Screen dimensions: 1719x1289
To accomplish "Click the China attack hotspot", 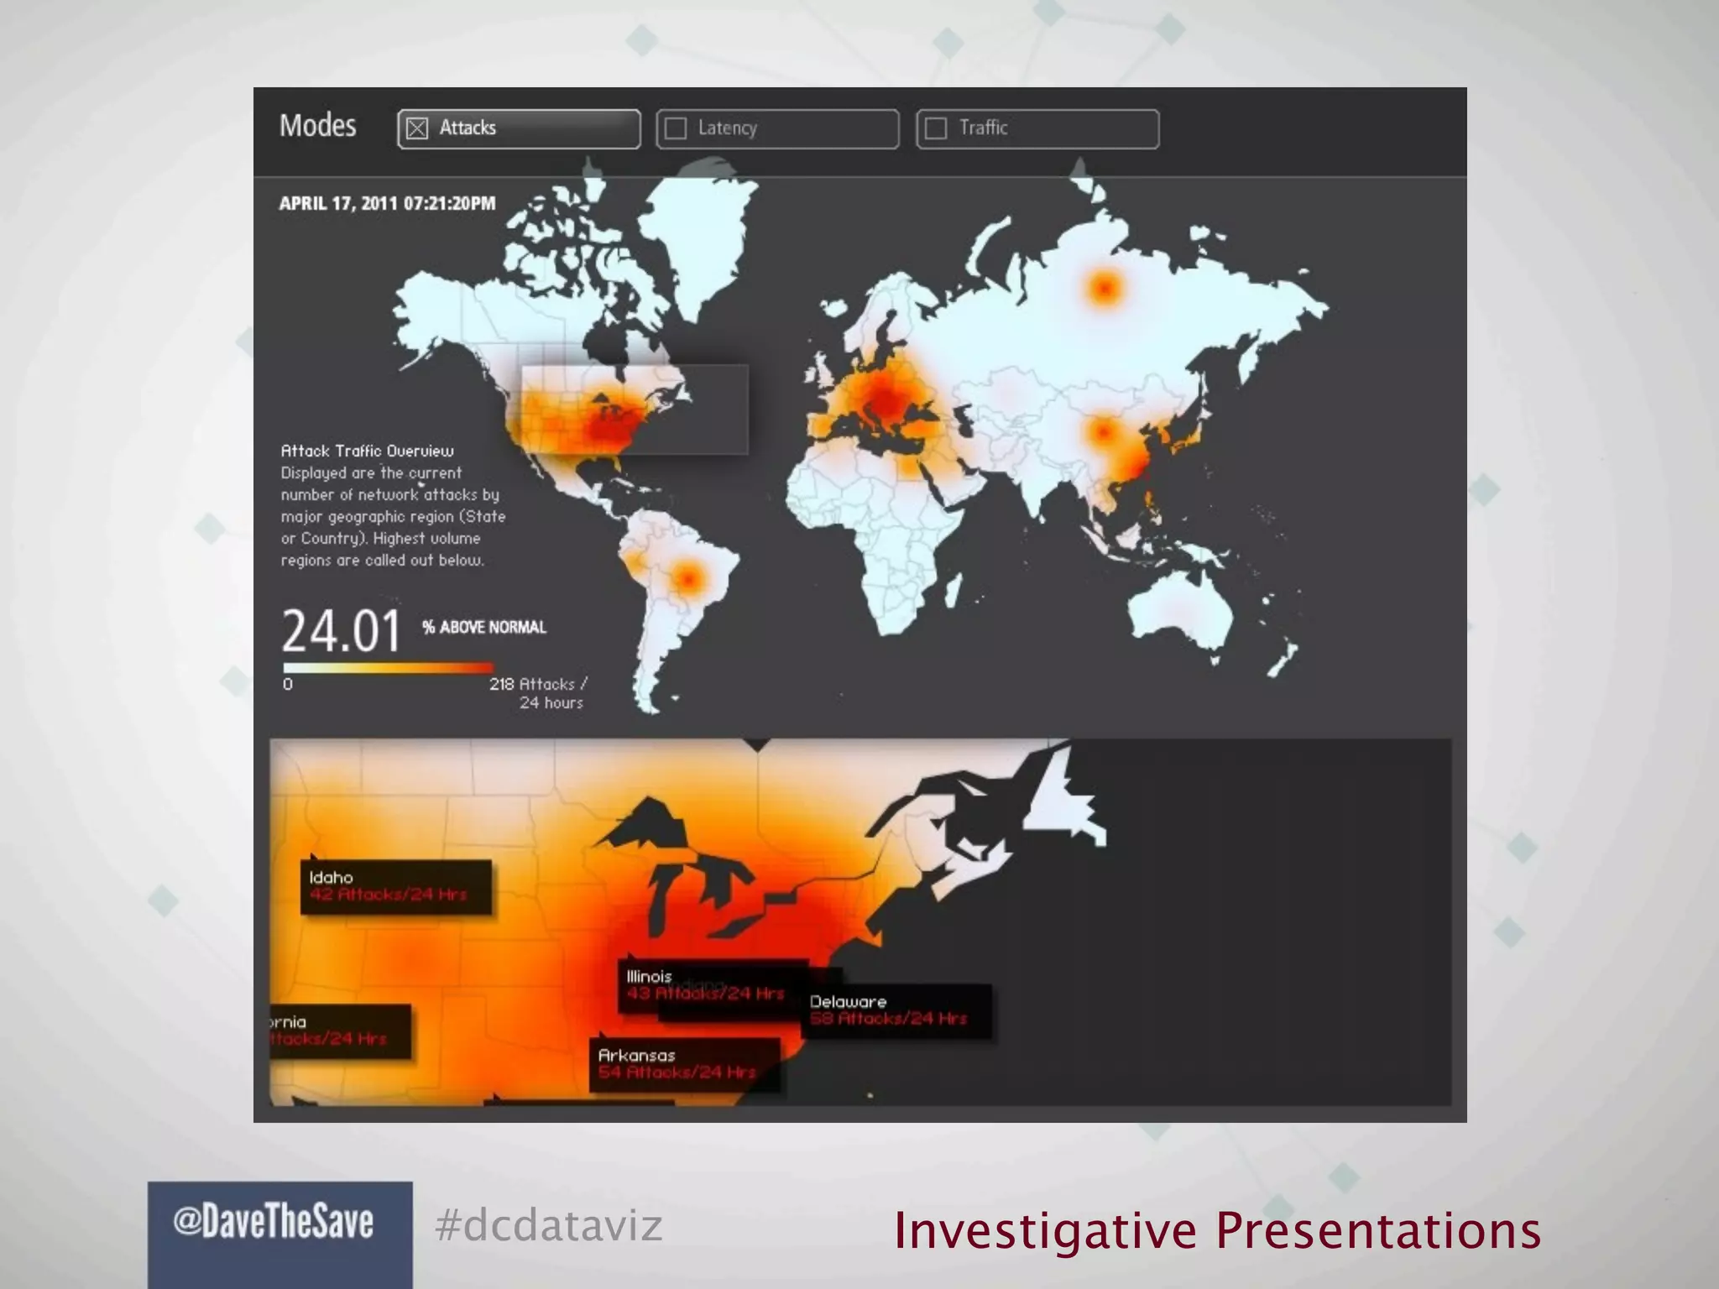I will tap(1104, 433).
